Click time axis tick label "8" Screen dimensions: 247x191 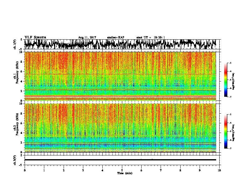(x=180, y=170)
